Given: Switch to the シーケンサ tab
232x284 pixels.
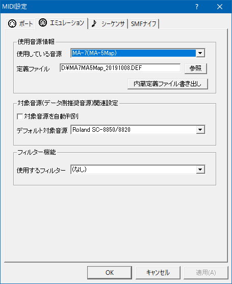Looking at the screenshot, I should point(108,23).
